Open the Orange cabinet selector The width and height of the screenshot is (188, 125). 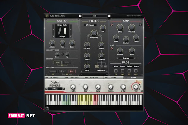click(x=126, y=58)
